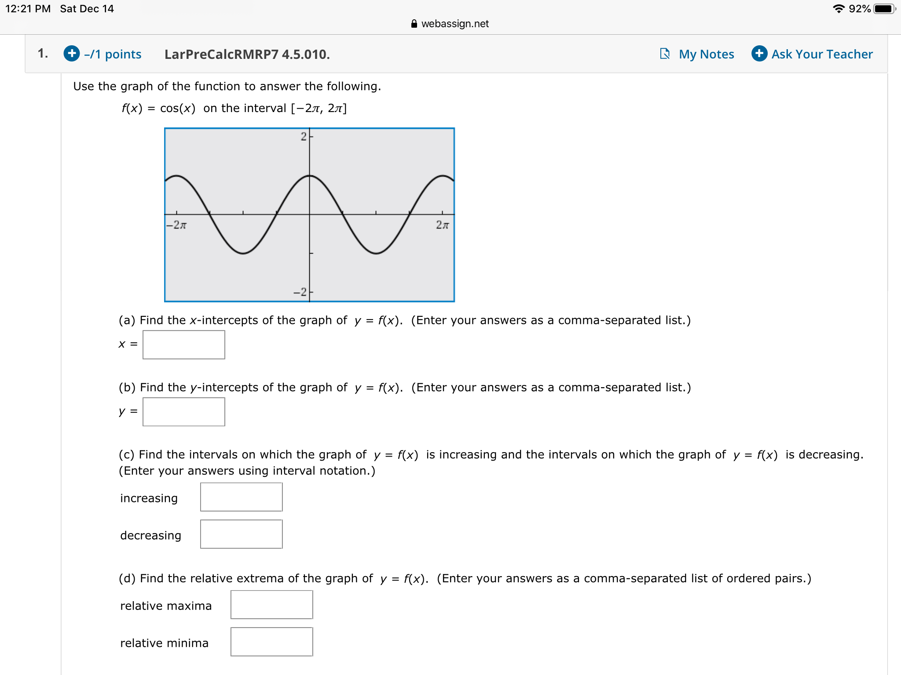Viewport: 901px width, 675px height.
Task: Click the lock icon next to webassign.net
Action: click(x=414, y=24)
